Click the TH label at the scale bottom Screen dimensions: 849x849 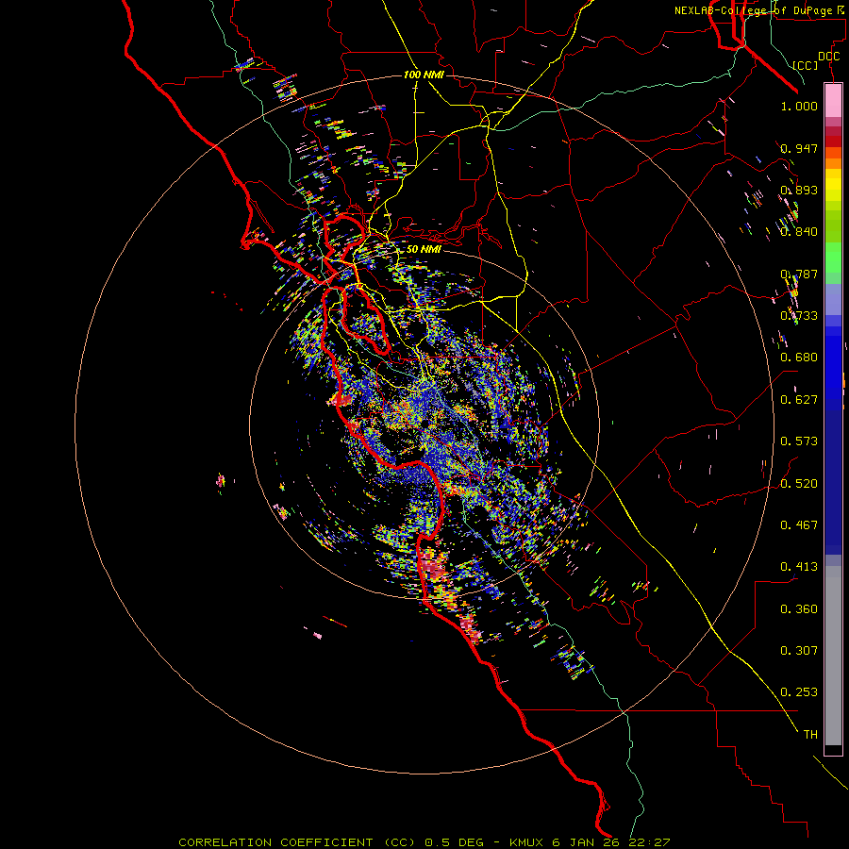(x=810, y=735)
